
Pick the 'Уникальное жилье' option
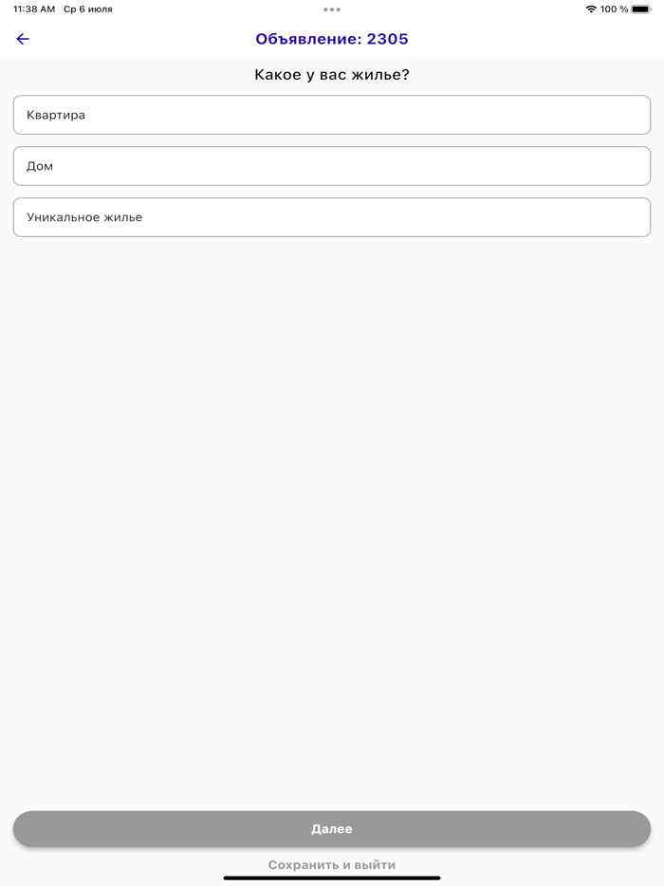[332, 217]
